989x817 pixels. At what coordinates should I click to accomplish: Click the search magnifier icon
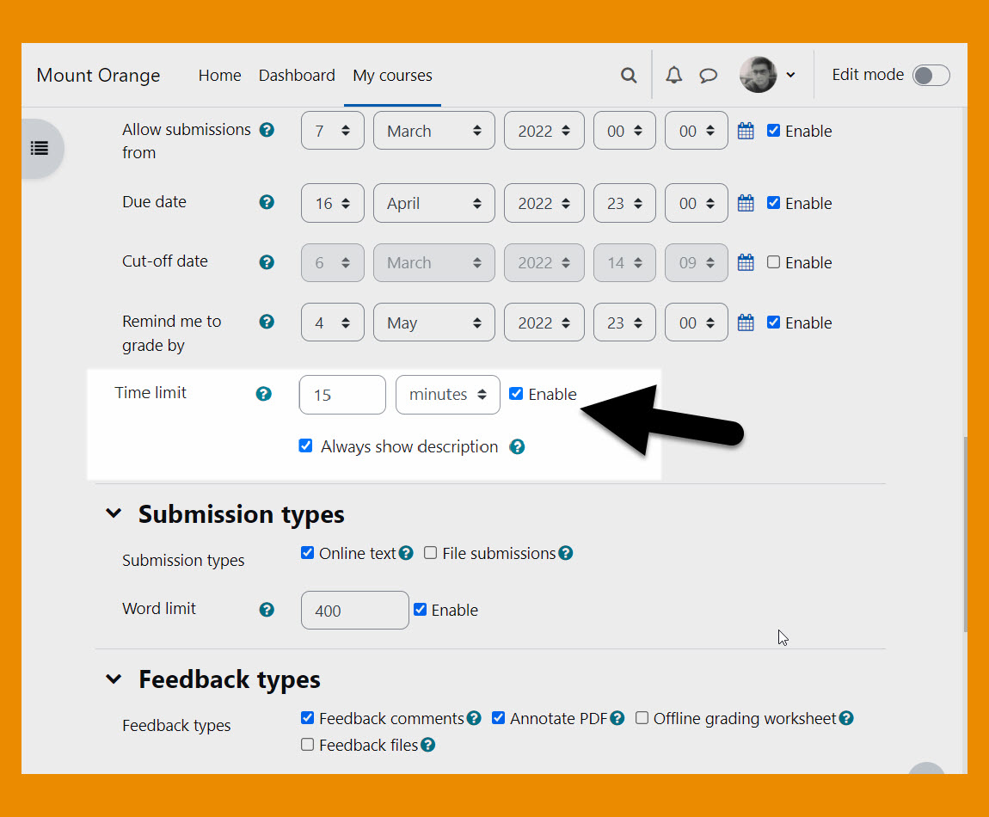click(629, 76)
